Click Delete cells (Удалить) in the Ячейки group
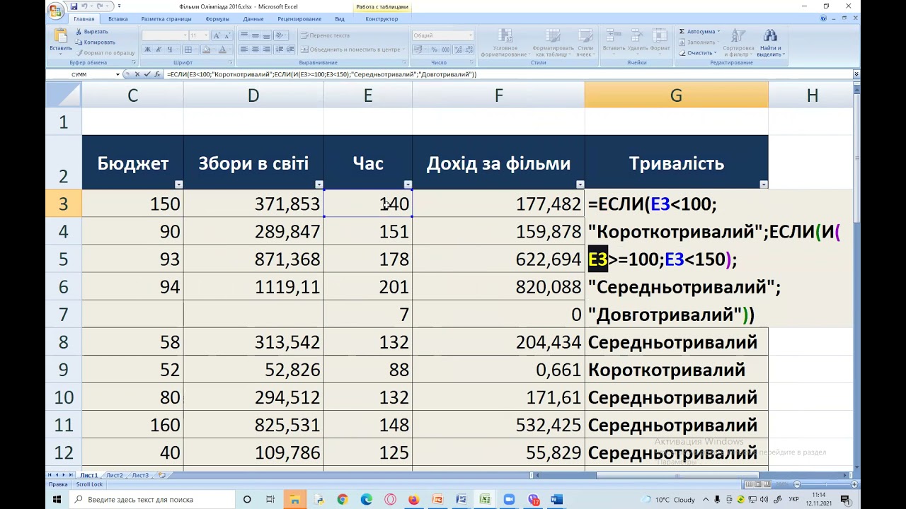906x509 pixels. (x=637, y=42)
